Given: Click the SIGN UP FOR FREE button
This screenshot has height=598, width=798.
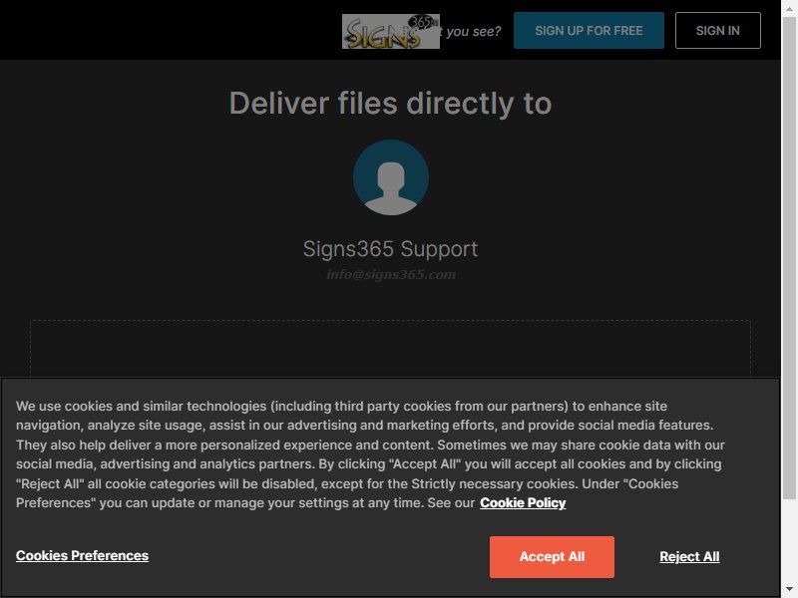Looking at the screenshot, I should click(x=589, y=31).
